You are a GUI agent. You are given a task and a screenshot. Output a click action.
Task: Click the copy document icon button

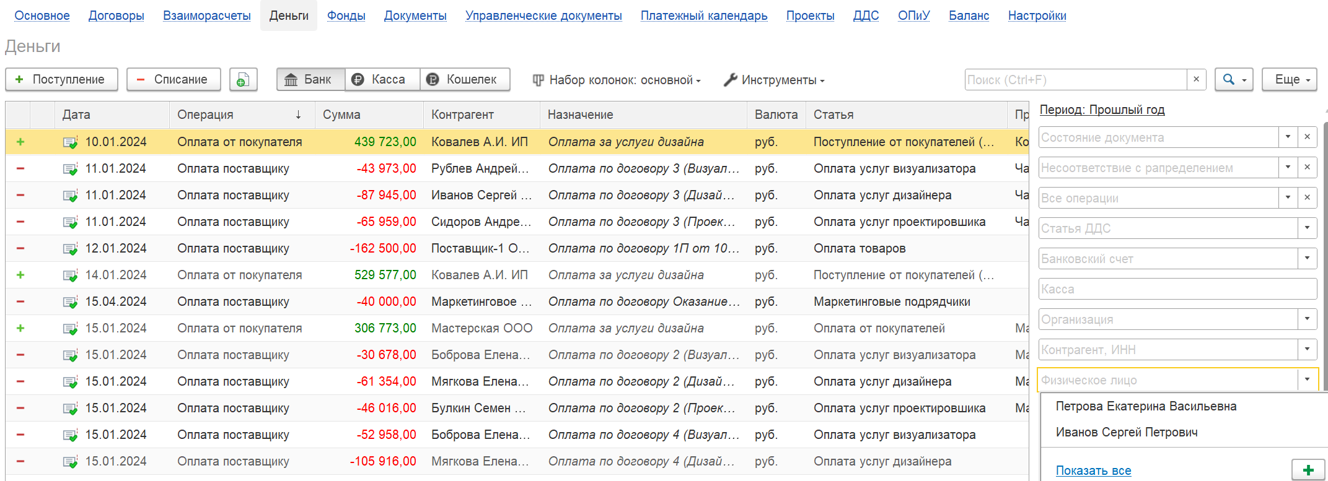pyautogui.click(x=243, y=80)
